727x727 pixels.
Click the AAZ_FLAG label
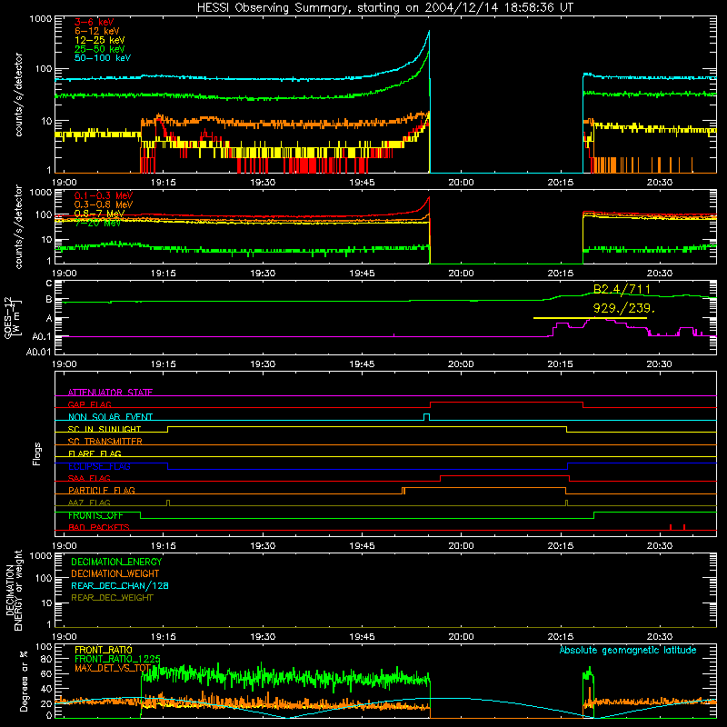pos(89,503)
